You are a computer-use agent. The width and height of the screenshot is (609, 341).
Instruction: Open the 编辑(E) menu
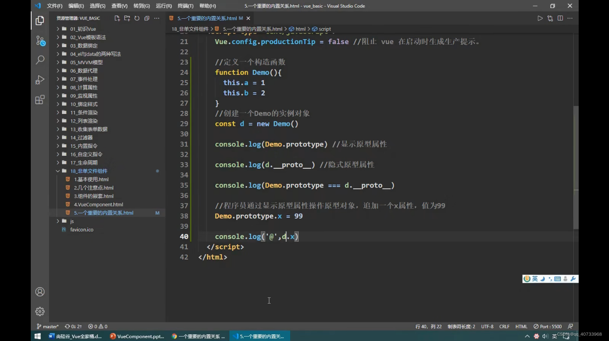76,6
